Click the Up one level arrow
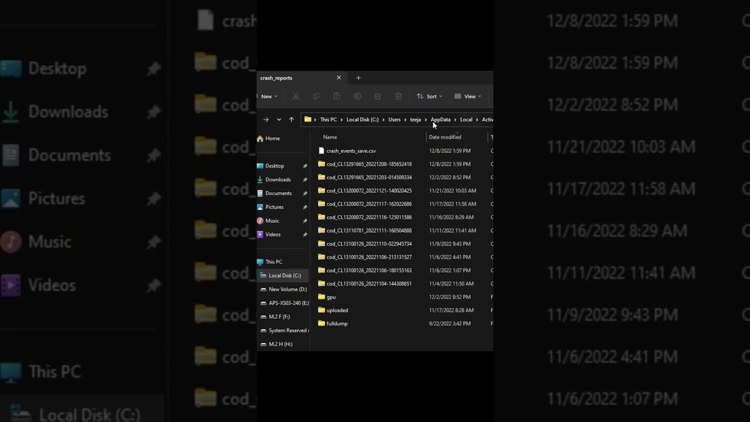Viewport: 750px width, 422px height. 291,120
